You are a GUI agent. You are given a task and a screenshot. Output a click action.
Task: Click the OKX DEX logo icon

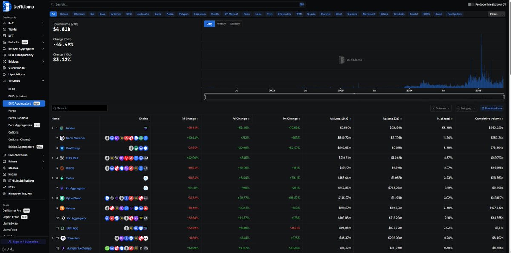pos(62,158)
